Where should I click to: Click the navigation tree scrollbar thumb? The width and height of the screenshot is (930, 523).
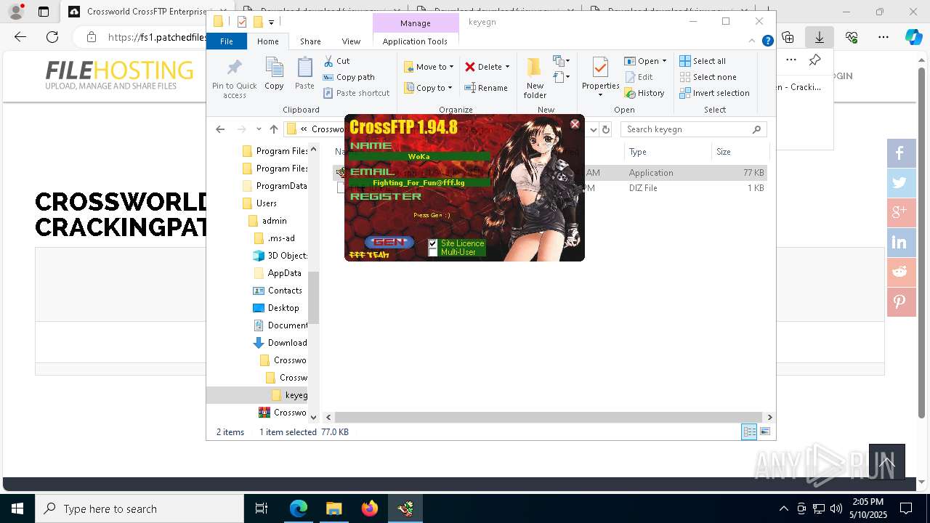click(314, 296)
